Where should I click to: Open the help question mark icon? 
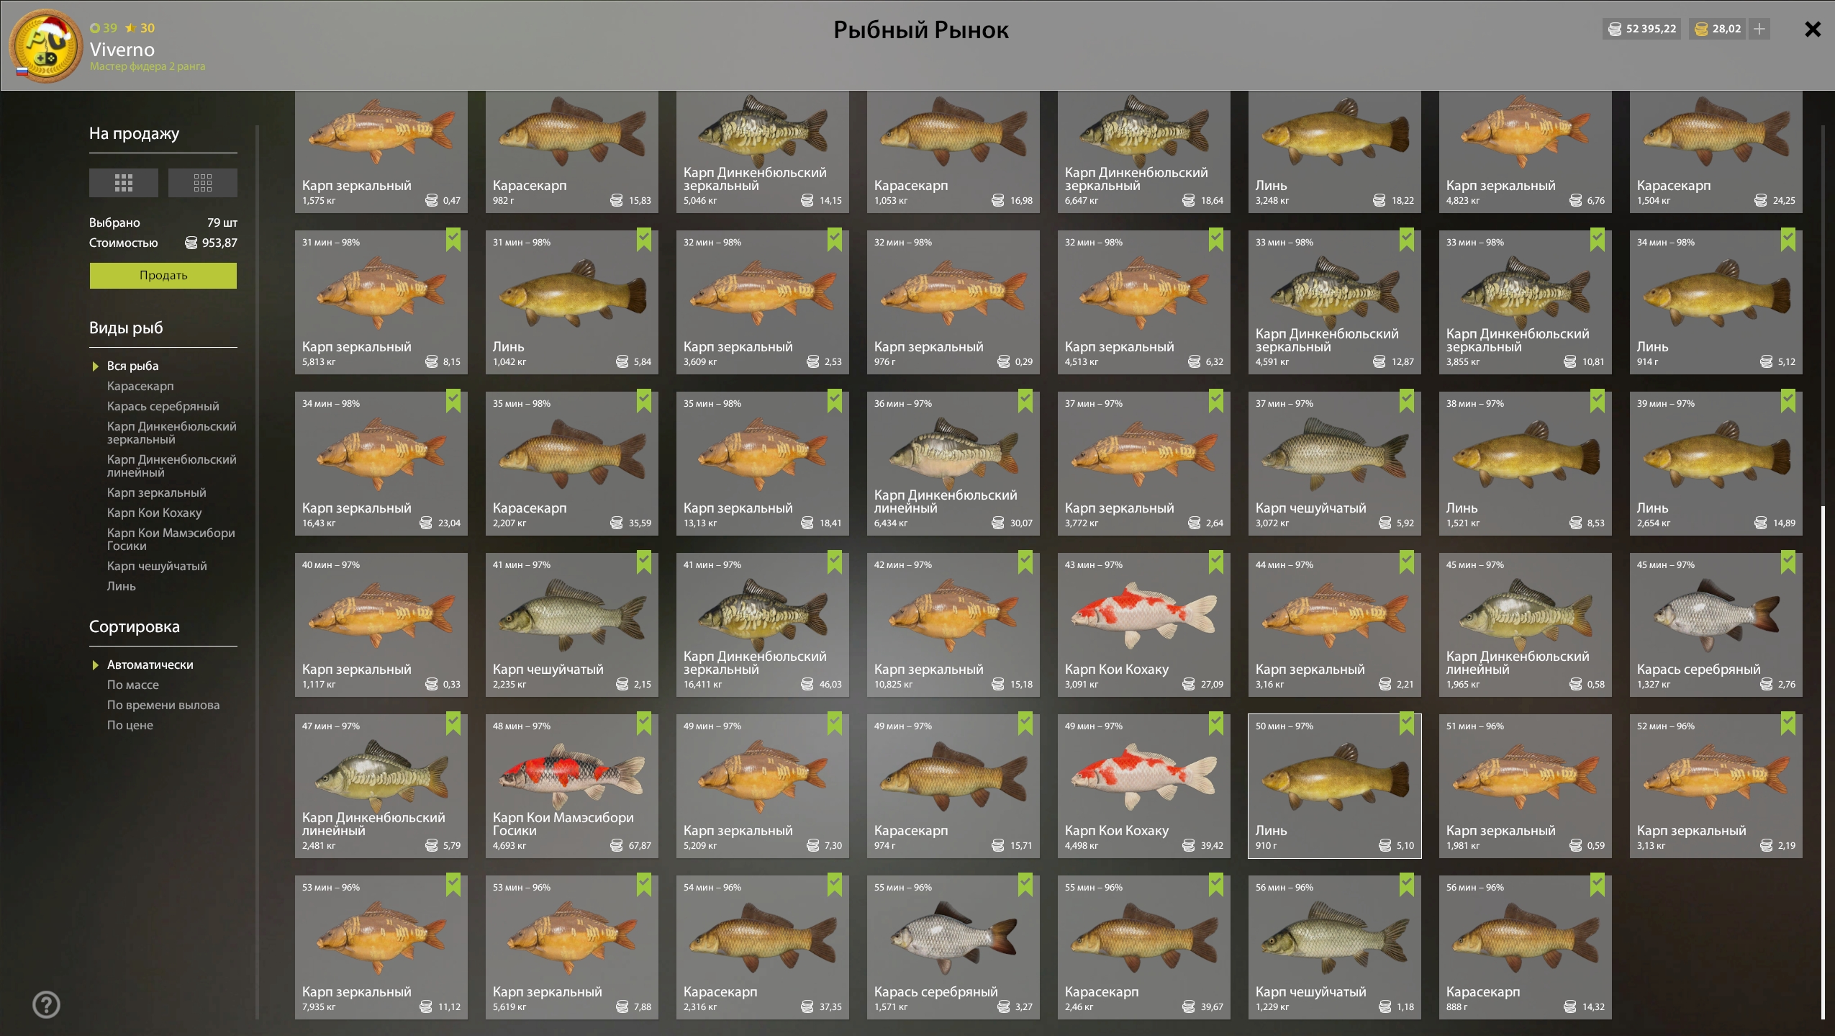(x=46, y=1004)
